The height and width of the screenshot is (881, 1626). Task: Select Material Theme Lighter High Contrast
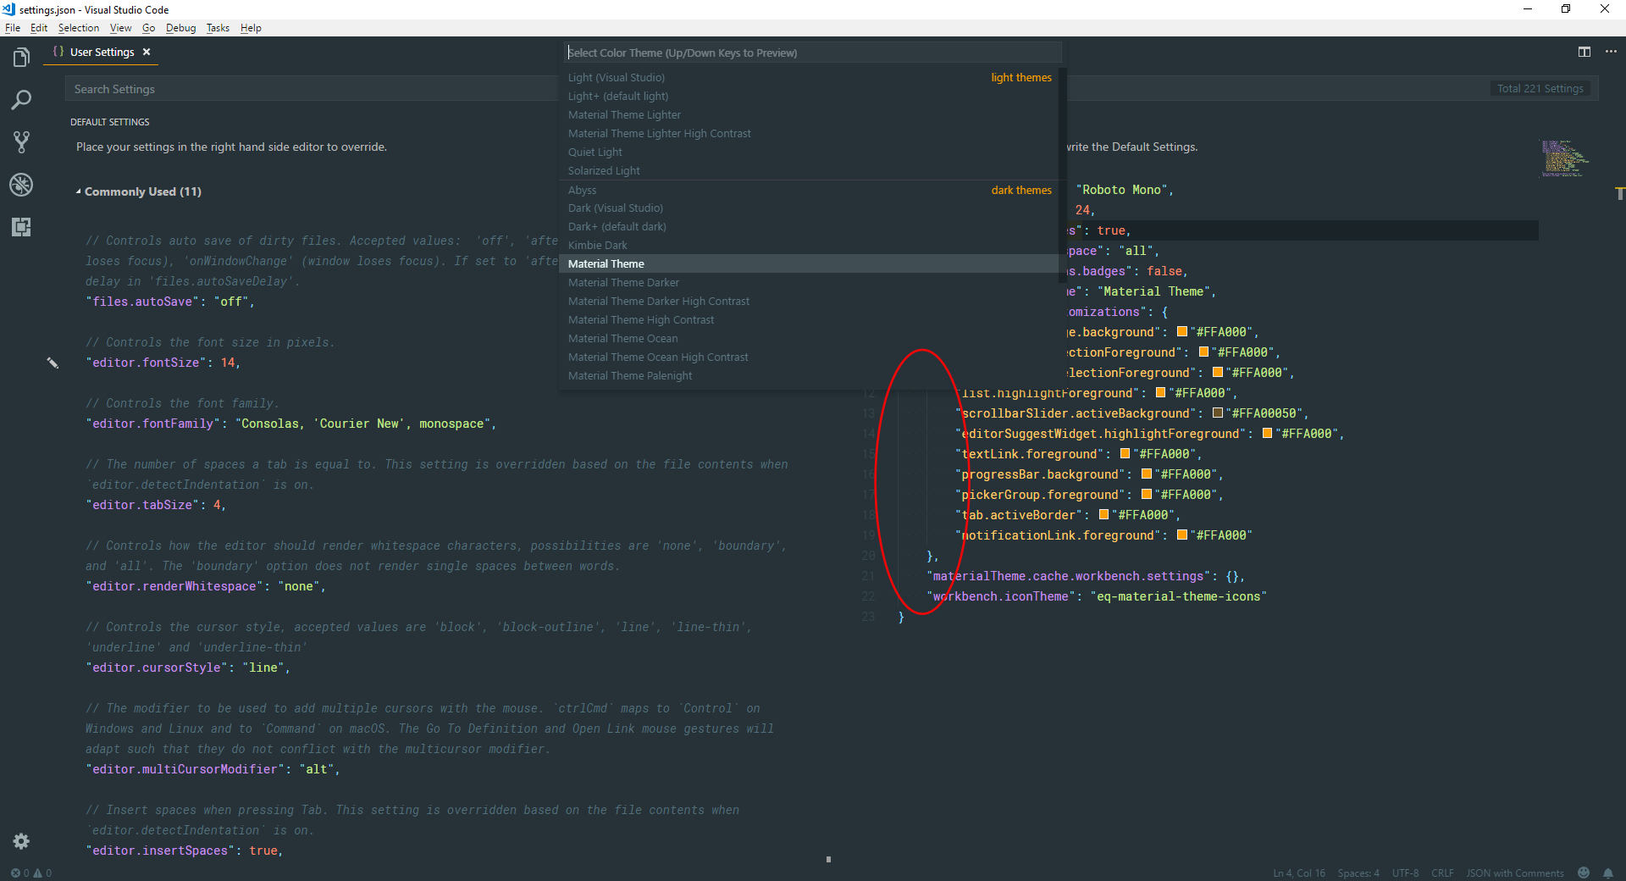point(809,133)
